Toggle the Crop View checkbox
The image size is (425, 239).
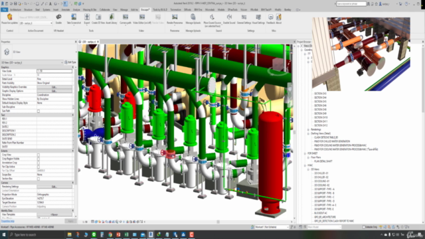click(x=39, y=155)
